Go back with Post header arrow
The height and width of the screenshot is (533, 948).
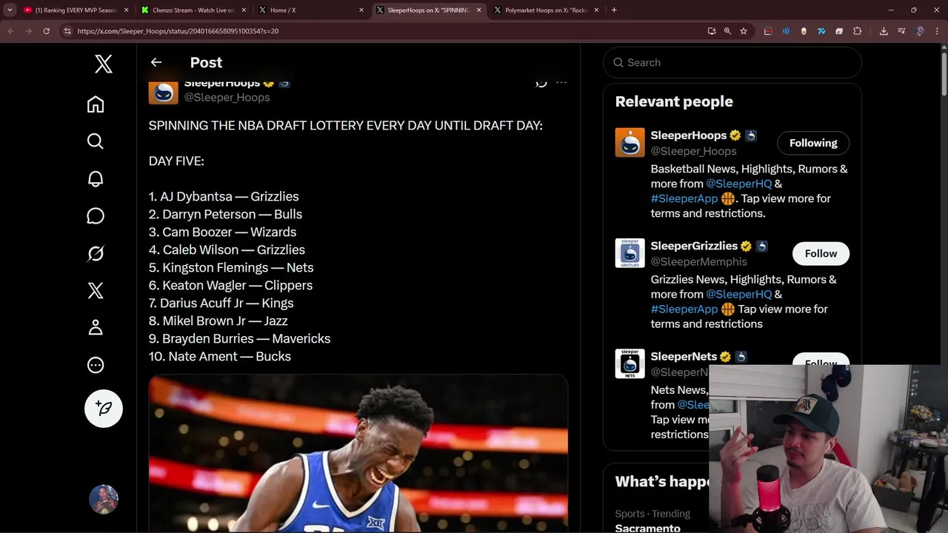156,62
